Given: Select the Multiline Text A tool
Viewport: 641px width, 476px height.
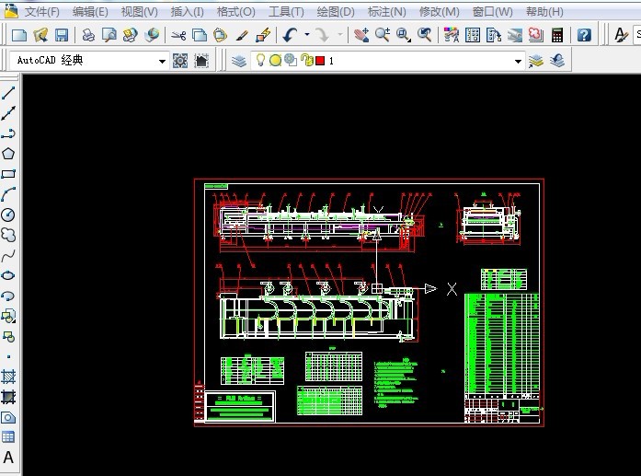Looking at the screenshot, I should [x=8, y=458].
